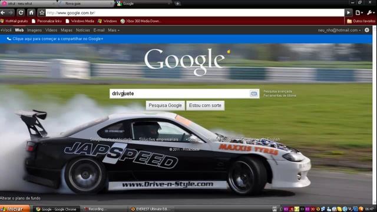Open Google.com in English link
377x212 pixels.
(261, 139)
